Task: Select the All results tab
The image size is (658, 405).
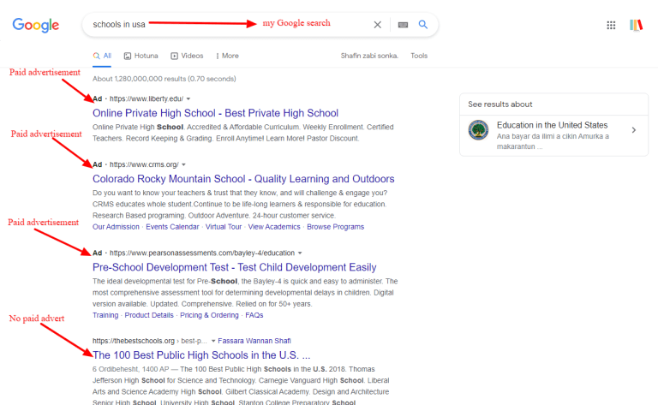Action: 102,56
